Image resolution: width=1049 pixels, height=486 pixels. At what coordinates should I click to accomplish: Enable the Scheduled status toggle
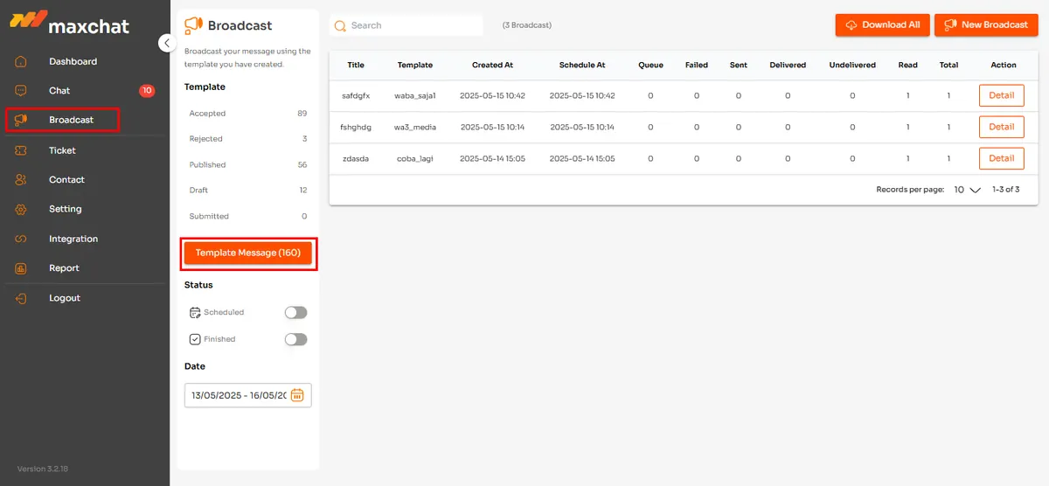[295, 313]
